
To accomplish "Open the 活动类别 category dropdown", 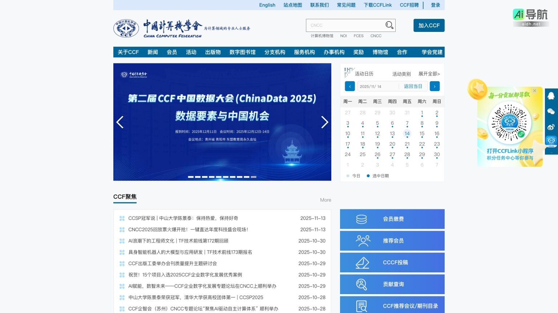I will click(x=401, y=74).
